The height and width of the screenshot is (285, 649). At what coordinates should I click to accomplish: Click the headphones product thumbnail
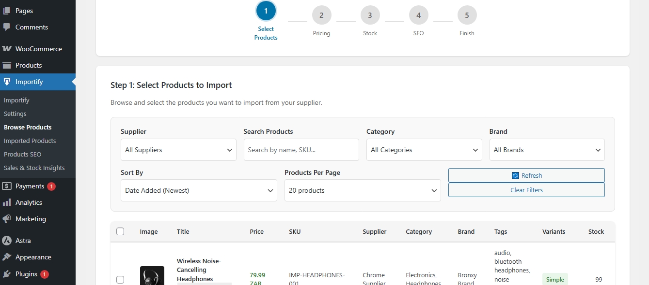coord(152,276)
